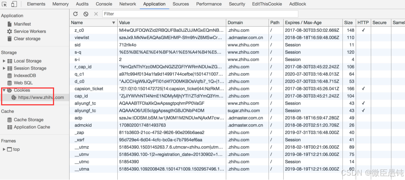This screenshot has width=405, height=180.
Task: Switch to the Console tab
Action: [x=104, y=4]
